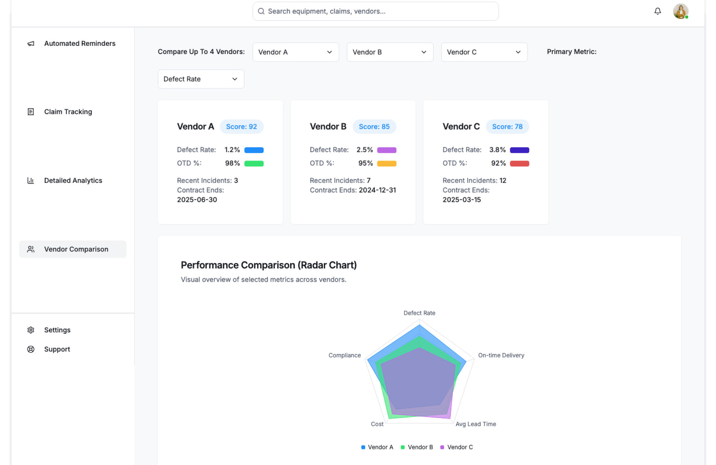716x465 pixels.
Task: Open Detailed Analytics from sidebar
Action: click(73, 180)
